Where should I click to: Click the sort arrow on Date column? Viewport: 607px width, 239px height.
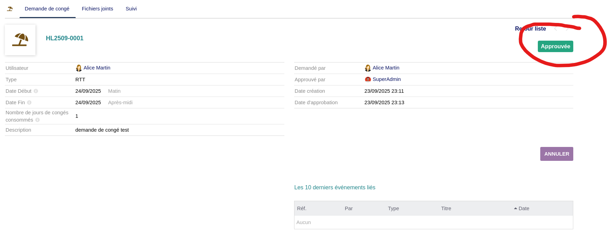point(516,208)
